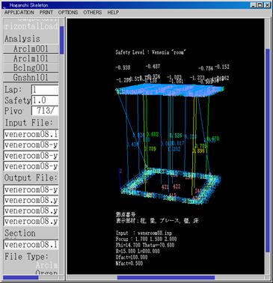Run the Arclm101 analysis button
Viewport: 273px width, 283px height.
[31, 58]
